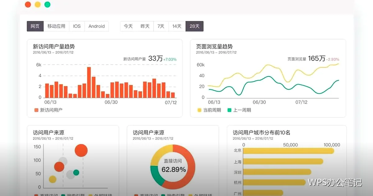Click the 62.89% donut center label
The image size is (373, 196).
(x=174, y=170)
